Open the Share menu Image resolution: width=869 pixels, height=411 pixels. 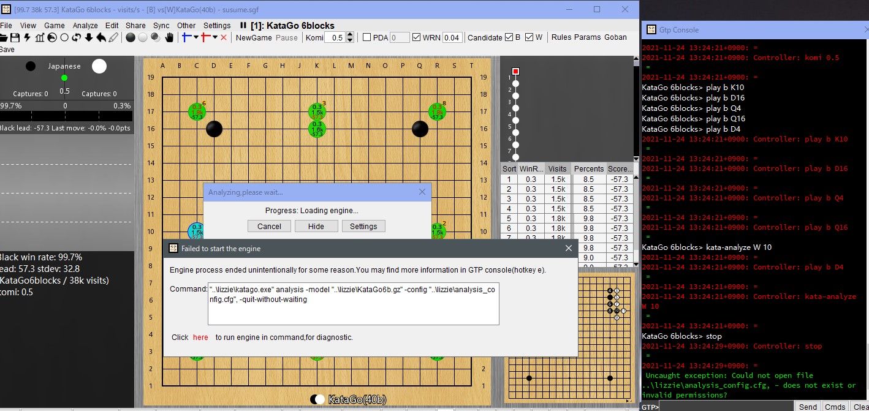[136, 26]
